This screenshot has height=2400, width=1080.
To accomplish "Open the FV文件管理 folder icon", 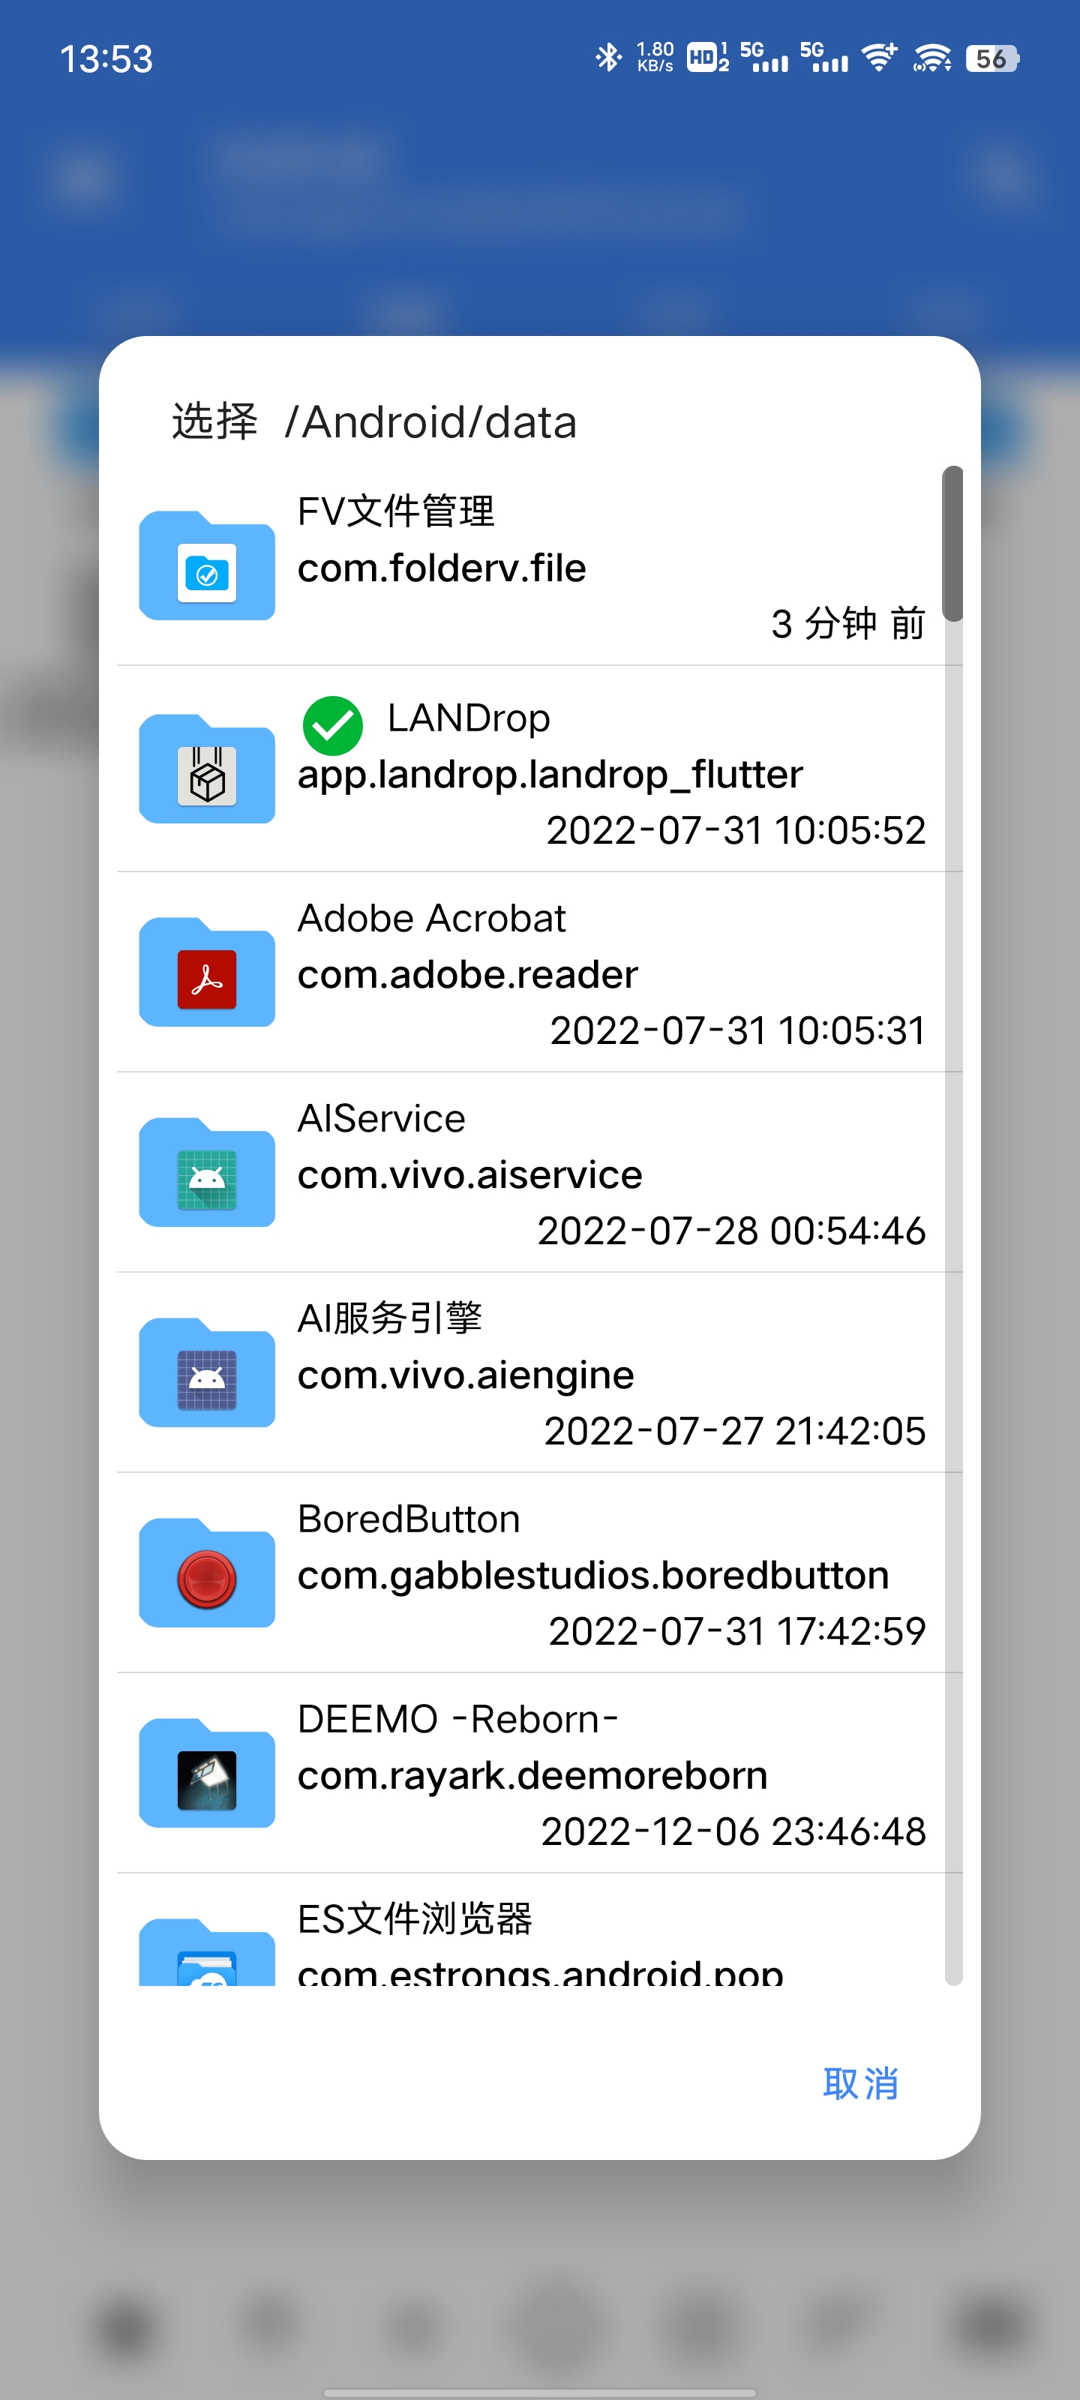I will coord(207,565).
